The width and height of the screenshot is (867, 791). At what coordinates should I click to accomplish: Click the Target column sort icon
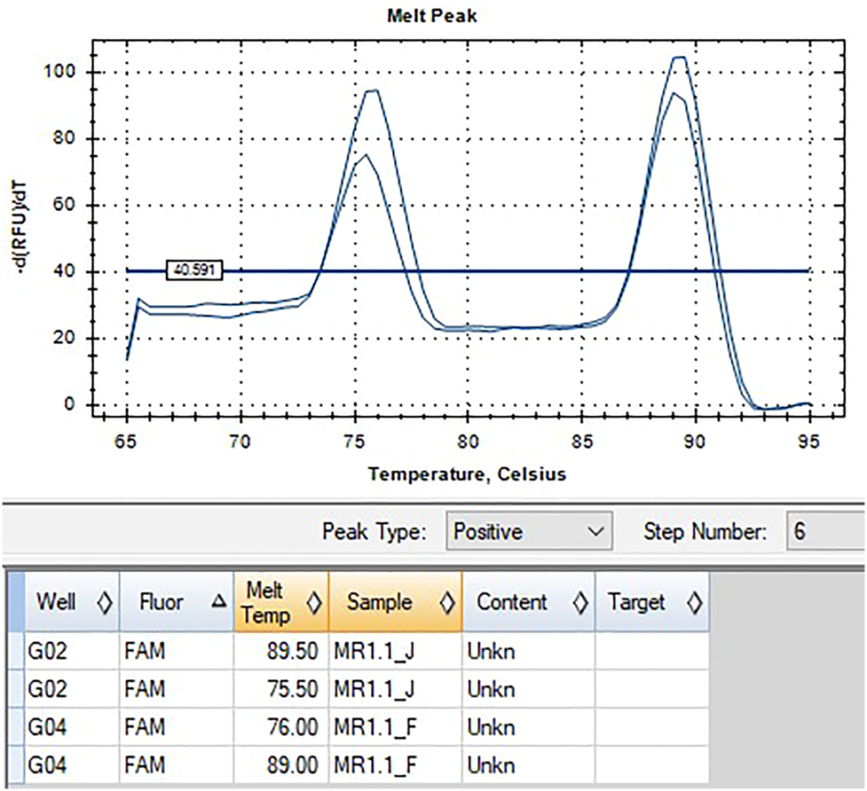click(x=697, y=602)
